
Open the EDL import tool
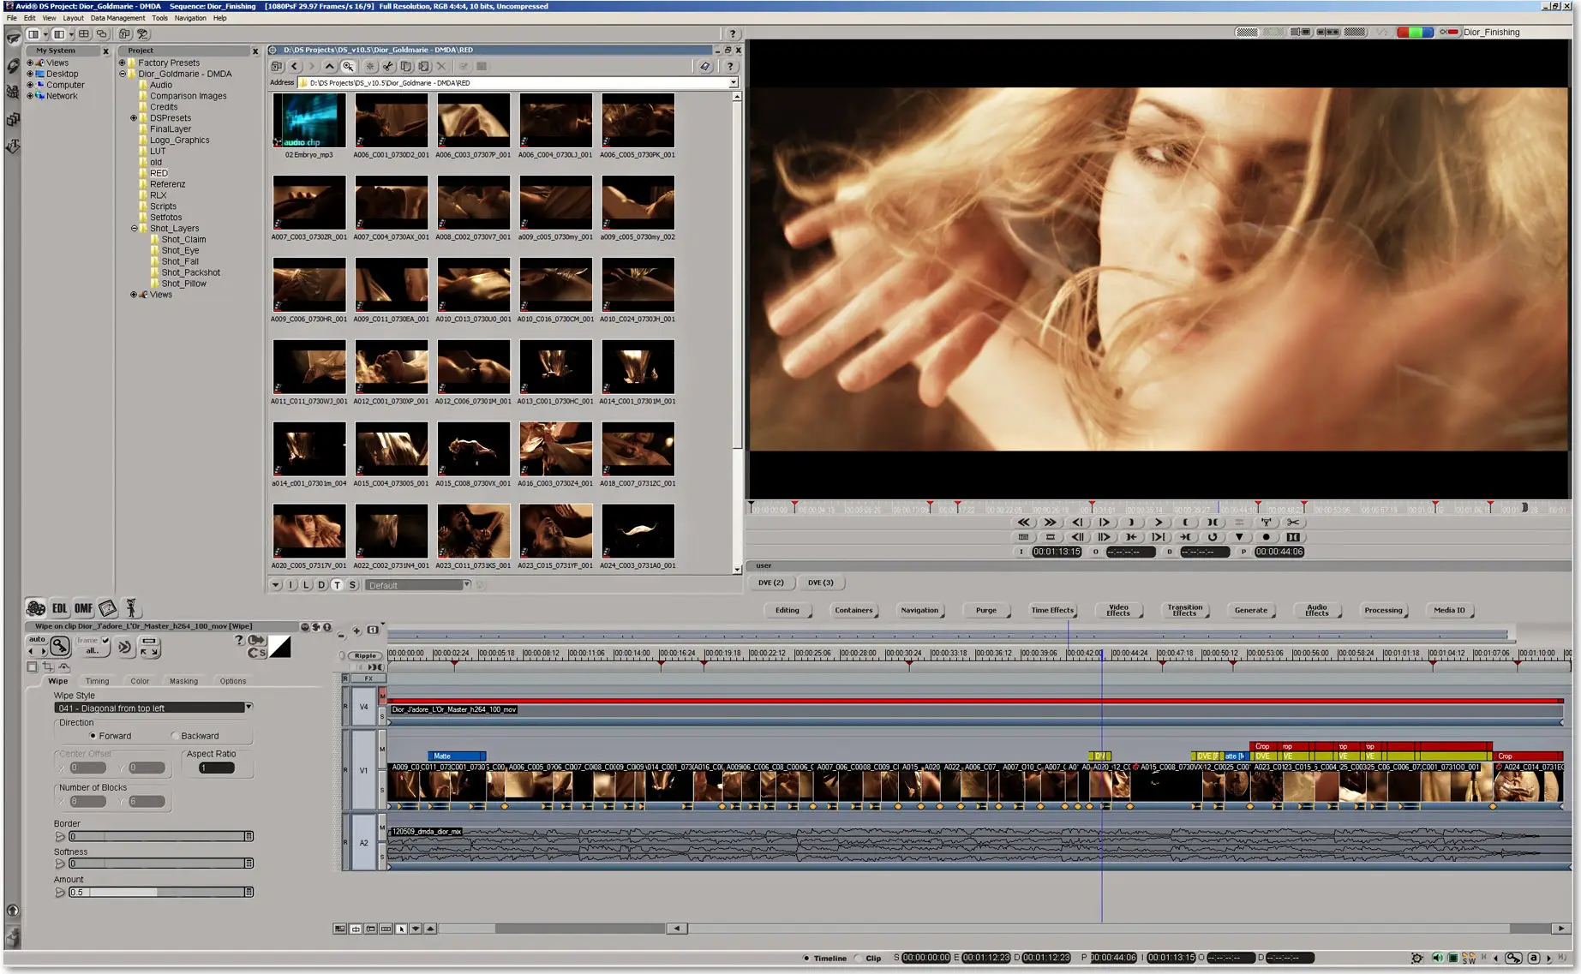59,608
